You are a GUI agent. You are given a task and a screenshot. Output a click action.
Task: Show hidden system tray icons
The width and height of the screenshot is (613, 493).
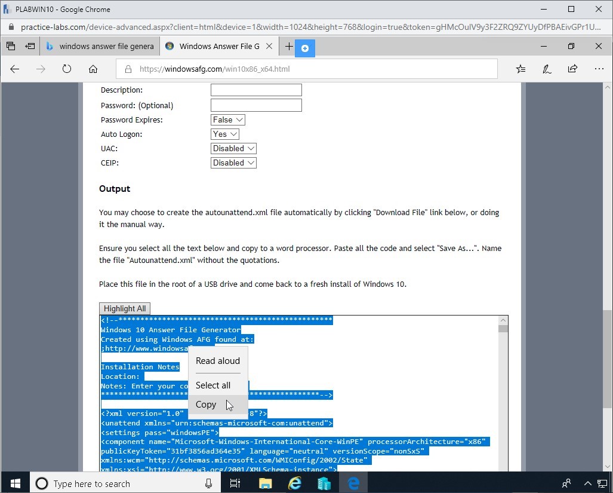pyautogui.click(x=587, y=483)
